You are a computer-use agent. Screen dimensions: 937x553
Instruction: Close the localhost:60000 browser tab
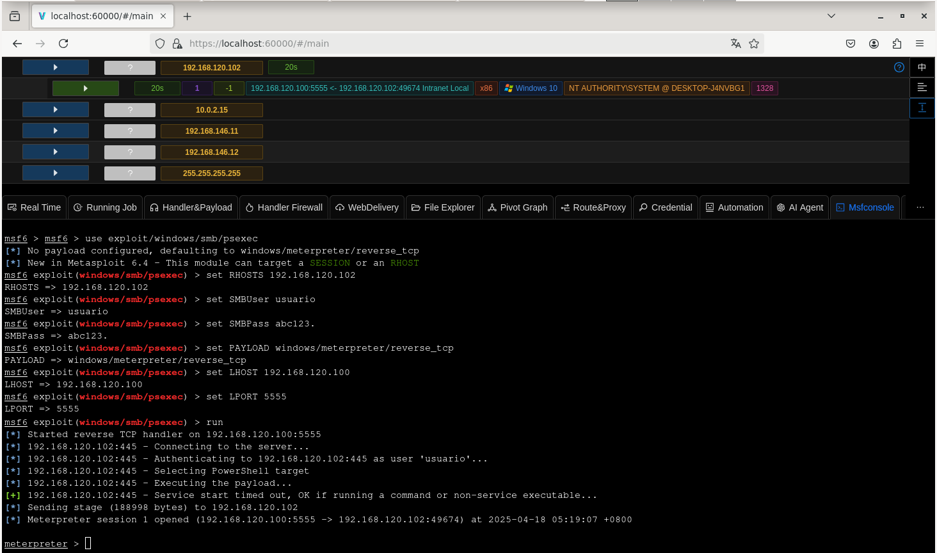point(163,16)
